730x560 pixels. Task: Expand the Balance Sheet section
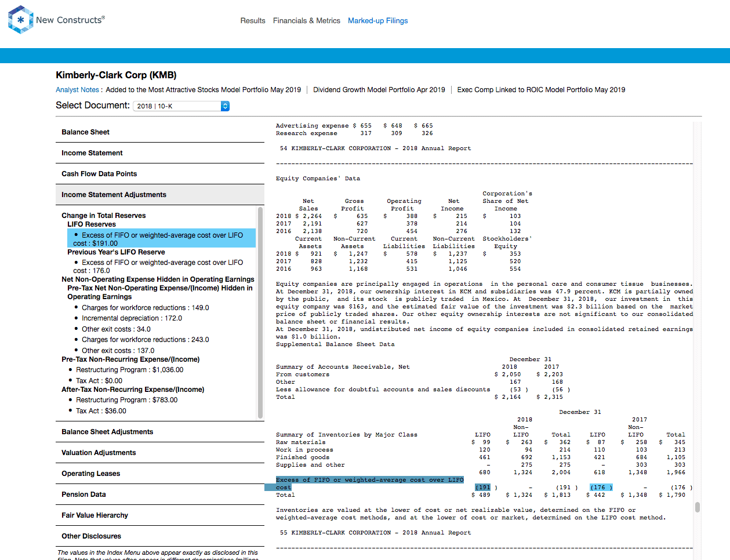pyautogui.click(x=160, y=132)
